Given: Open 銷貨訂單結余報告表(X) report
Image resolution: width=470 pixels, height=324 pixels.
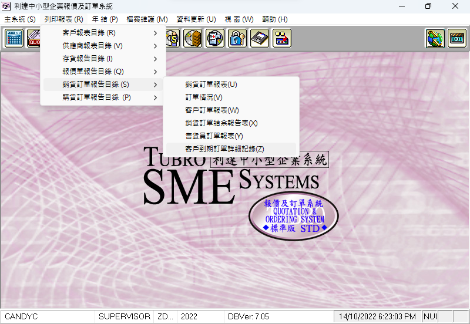Looking at the screenshot, I should coord(231,123).
